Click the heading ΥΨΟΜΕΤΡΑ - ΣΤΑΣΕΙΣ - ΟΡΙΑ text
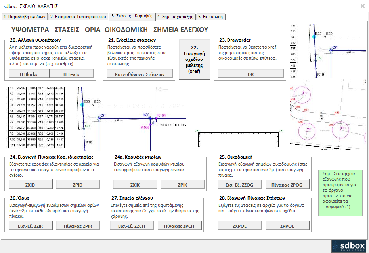The height and width of the screenshot is (253, 369). [110, 30]
